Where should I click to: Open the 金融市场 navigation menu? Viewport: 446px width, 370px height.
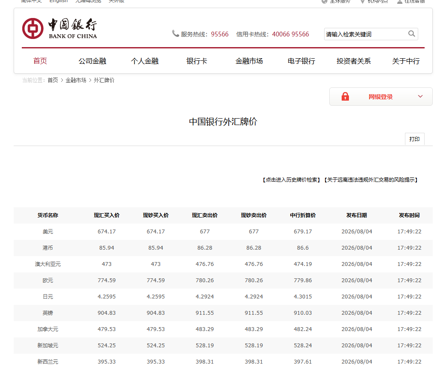(249, 61)
